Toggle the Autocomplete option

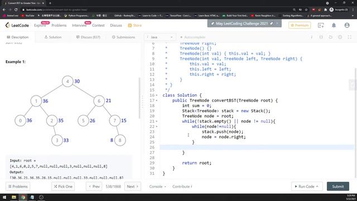point(193,37)
